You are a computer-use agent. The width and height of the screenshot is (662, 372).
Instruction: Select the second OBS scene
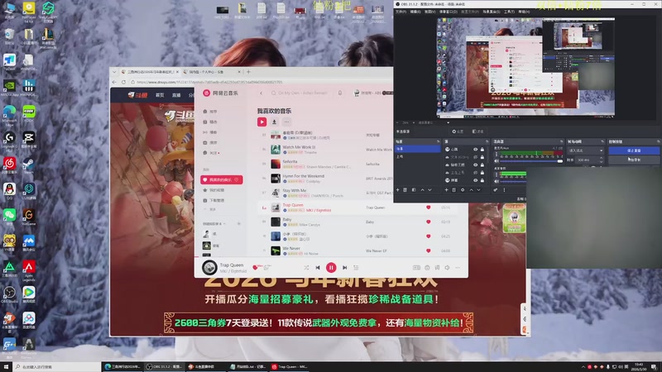(417, 156)
